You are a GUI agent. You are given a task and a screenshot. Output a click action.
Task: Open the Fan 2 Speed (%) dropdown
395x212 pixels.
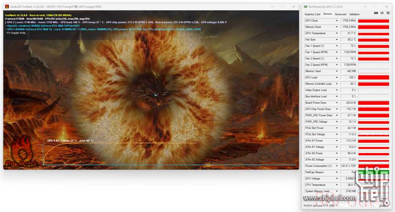pyautogui.click(x=337, y=58)
